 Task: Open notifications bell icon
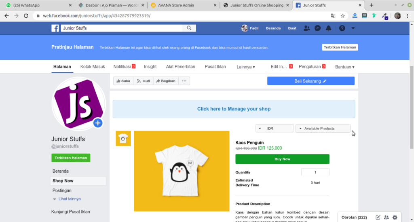click(328, 28)
